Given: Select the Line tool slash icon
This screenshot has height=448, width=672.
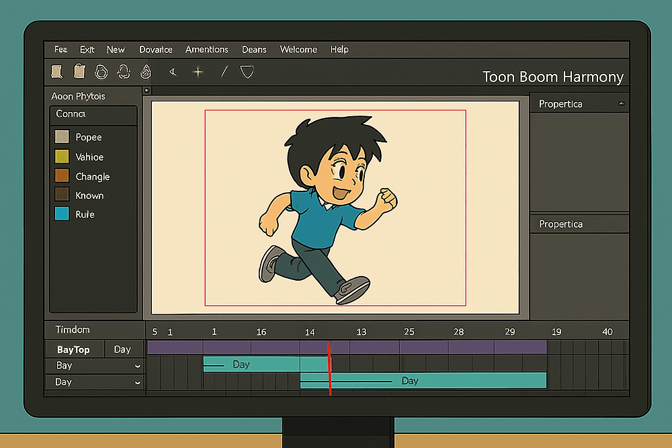Looking at the screenshot, I should [x=224, y=71].
